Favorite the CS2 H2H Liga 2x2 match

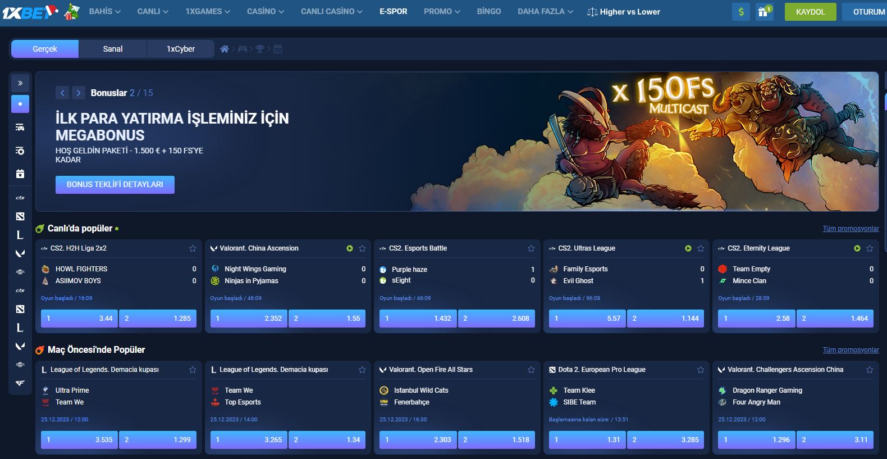(x=193, y=248)
